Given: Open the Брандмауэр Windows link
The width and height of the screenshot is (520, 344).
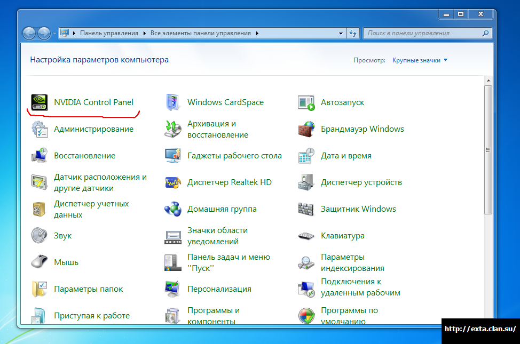Looking at the screenshot, I should pyautogui.click(x=362, y=129).
